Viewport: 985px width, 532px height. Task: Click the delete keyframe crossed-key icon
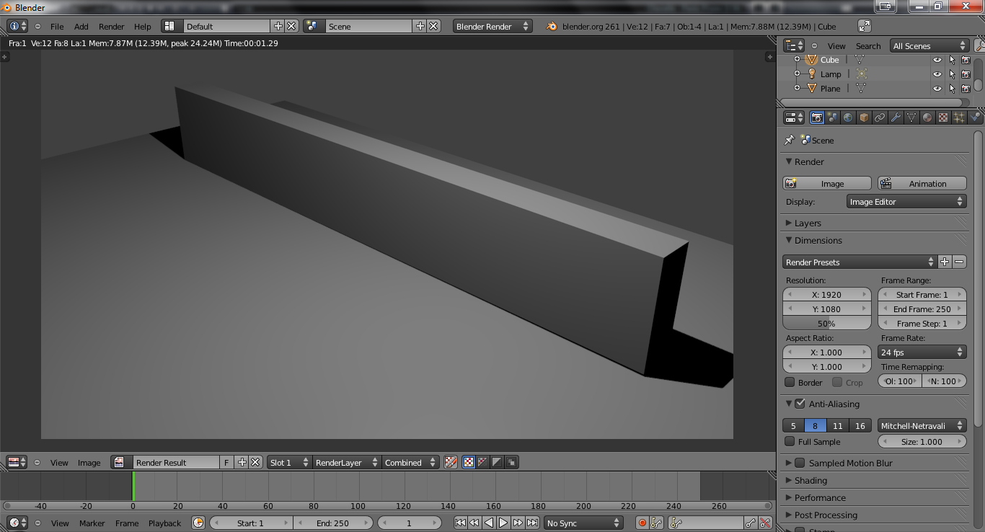pos(765,523)
